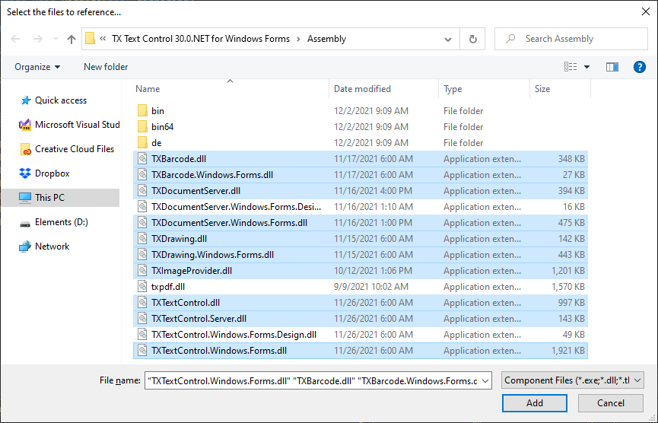Screen dimensions: 658x423
Task: Click the txpdf.dll file icon
Action: tap(143, 287)
